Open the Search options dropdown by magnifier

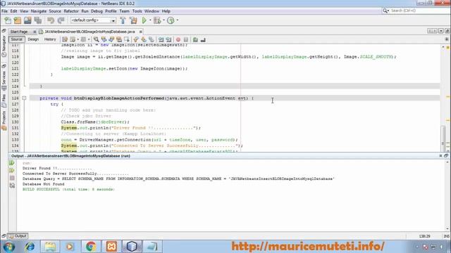pos(385,11)
